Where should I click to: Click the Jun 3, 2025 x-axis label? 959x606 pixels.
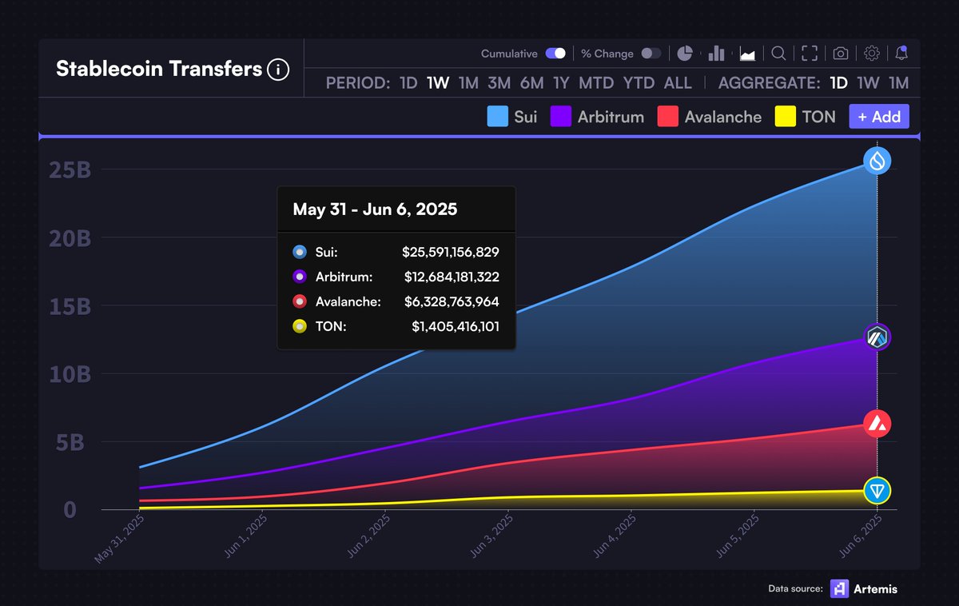click(491, 537)
